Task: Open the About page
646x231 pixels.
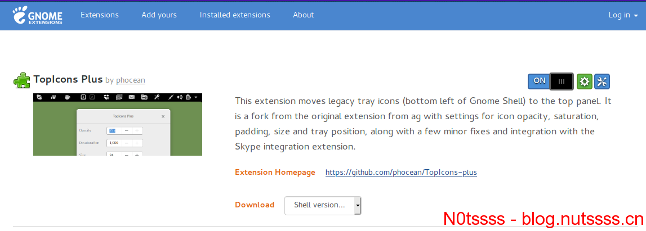Action: coord(303,15)
